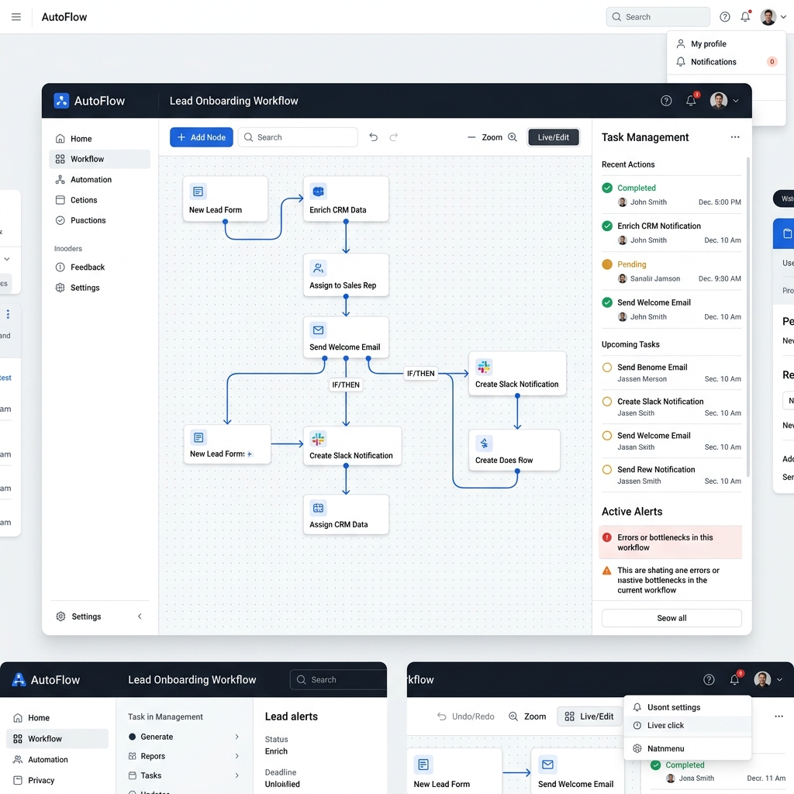Click Search field in bottom-left window
The width and height of the screenshot is (794, 794).
pos(338,679)
